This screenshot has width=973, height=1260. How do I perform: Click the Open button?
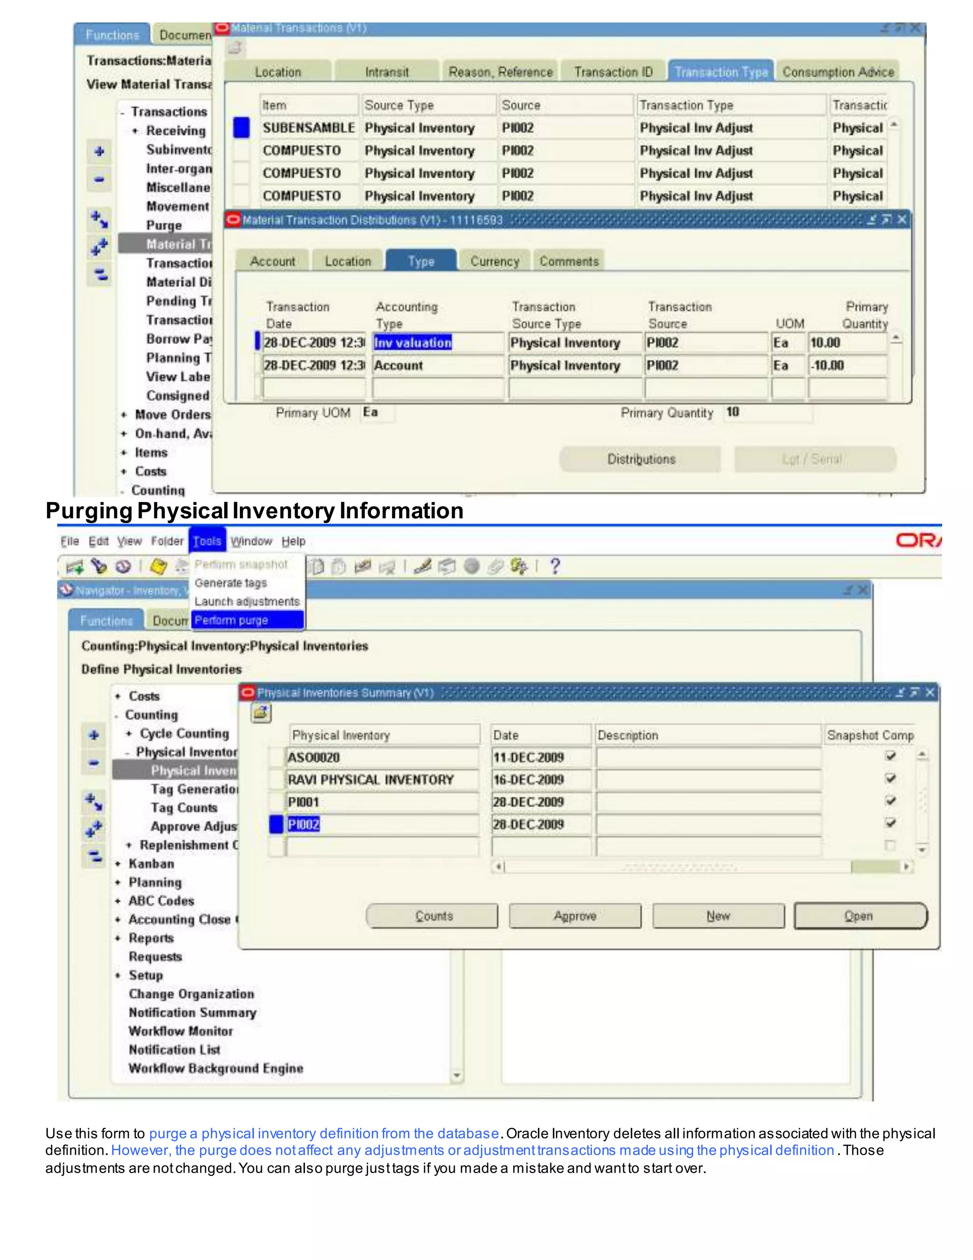pyautogui.click(x=860, y=916)
